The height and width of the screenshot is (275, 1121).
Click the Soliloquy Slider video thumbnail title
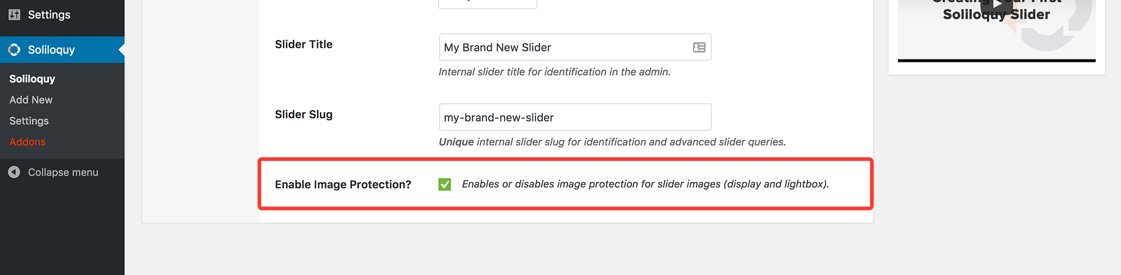(x=996, y=15)
